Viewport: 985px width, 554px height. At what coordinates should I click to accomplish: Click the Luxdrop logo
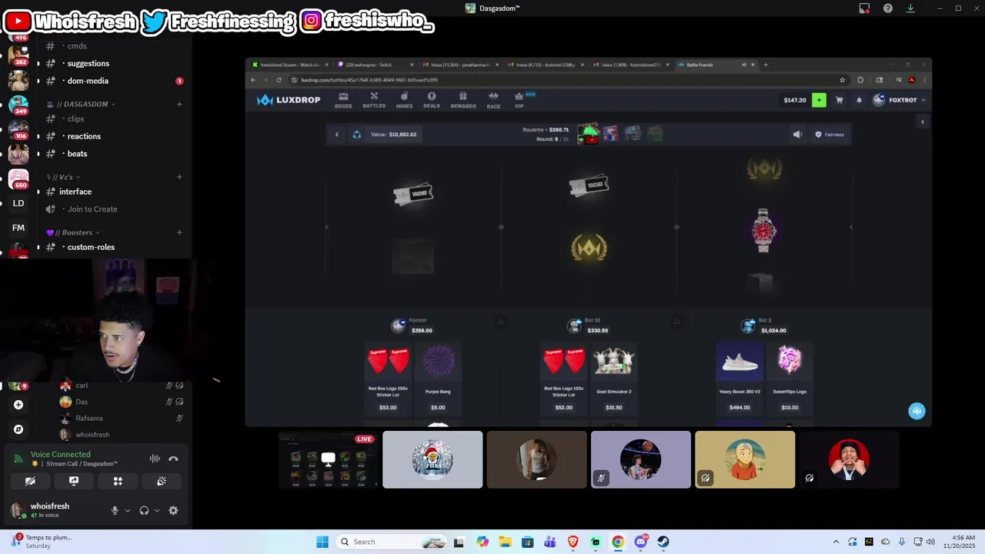[289, 100]
